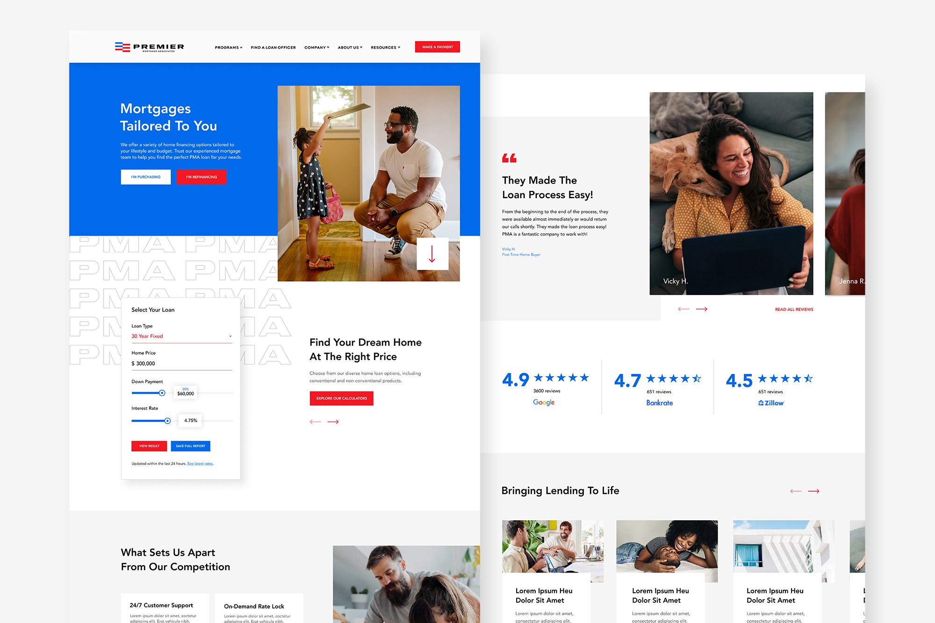
Task: Click left arrow under Find Your Dream Home
Action: pos(316,422)
